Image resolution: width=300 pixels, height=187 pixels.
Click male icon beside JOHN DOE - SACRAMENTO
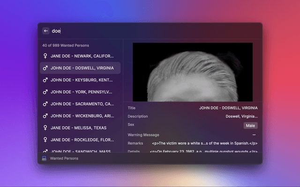tap(45, 104)
